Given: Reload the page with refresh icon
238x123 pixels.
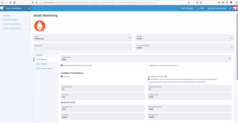Looking at the screenshot, I should 11,2.
